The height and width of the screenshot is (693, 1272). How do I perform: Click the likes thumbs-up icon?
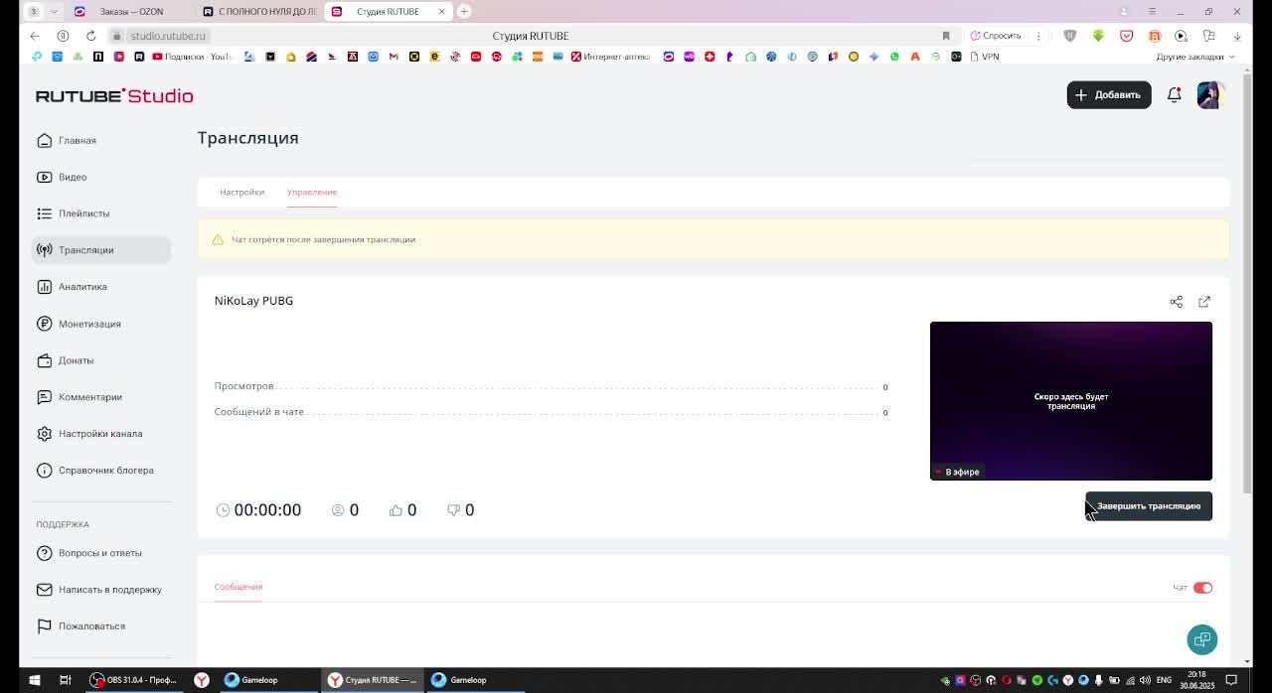click(396, 510)
